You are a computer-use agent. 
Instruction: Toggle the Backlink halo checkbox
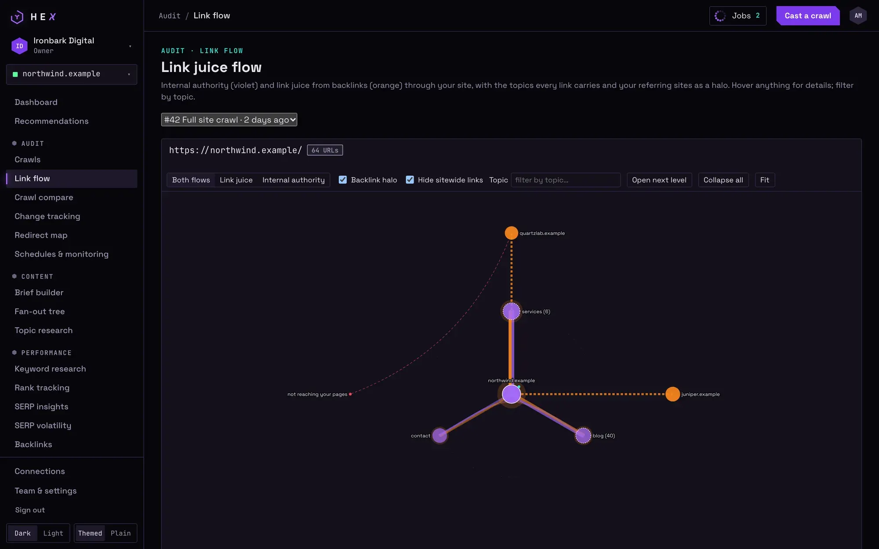[x=343, y=180]
